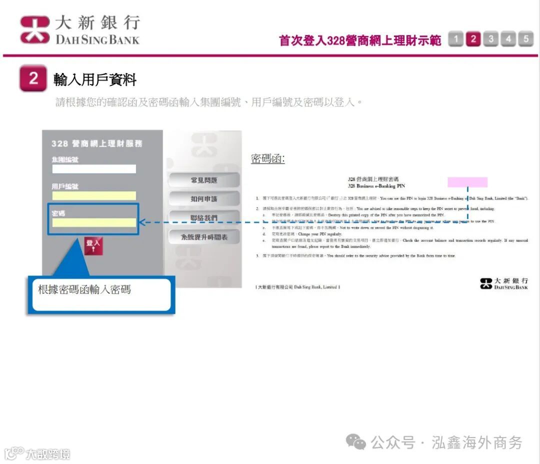
Task: Focus the 密碼 password field
Action: coord(94,222)
